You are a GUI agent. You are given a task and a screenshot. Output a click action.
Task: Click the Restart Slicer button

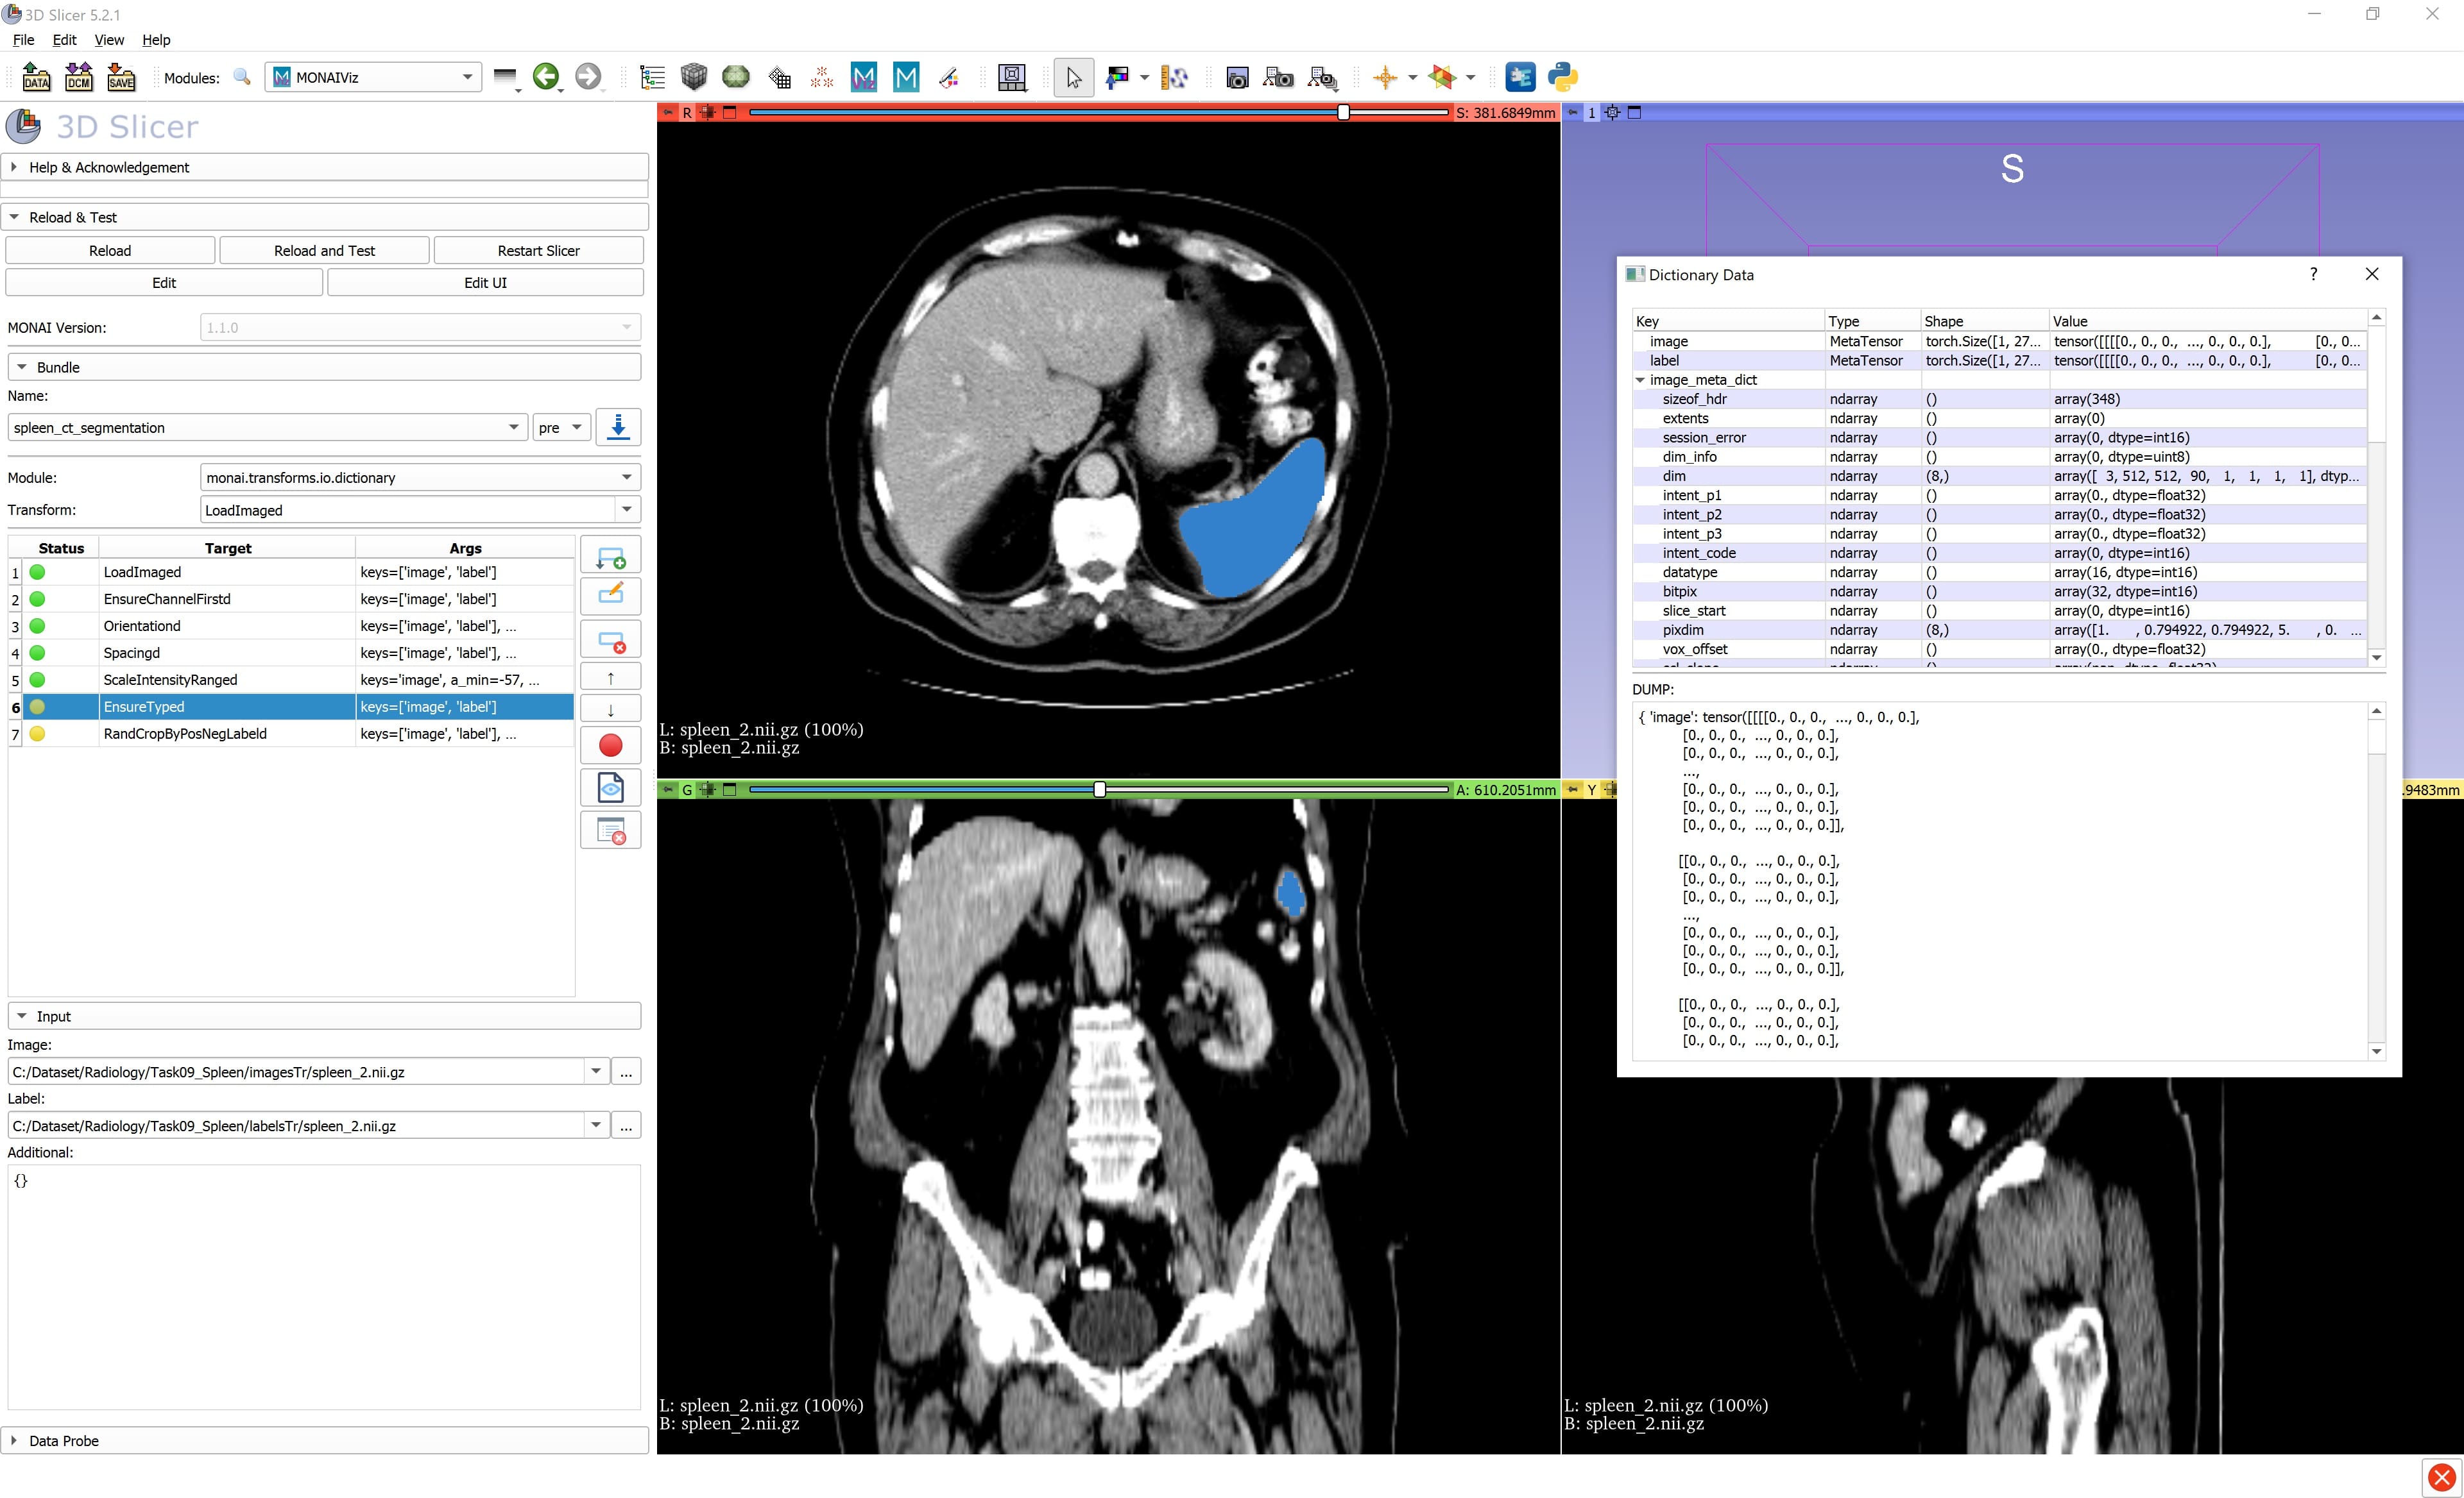[538, 251]
